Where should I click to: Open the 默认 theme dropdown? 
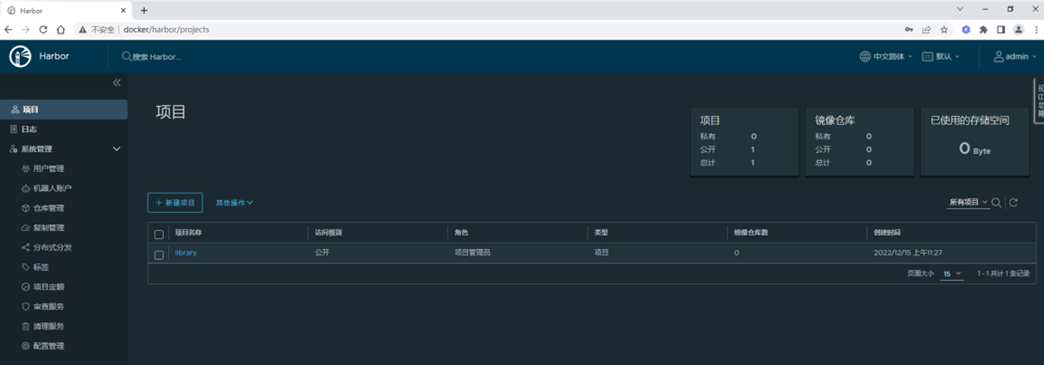pyautogui.click(x=940, y=56)
